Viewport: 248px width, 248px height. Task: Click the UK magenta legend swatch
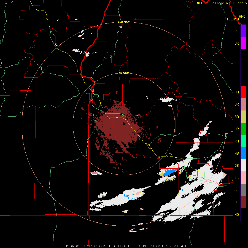tap(243, 43)
